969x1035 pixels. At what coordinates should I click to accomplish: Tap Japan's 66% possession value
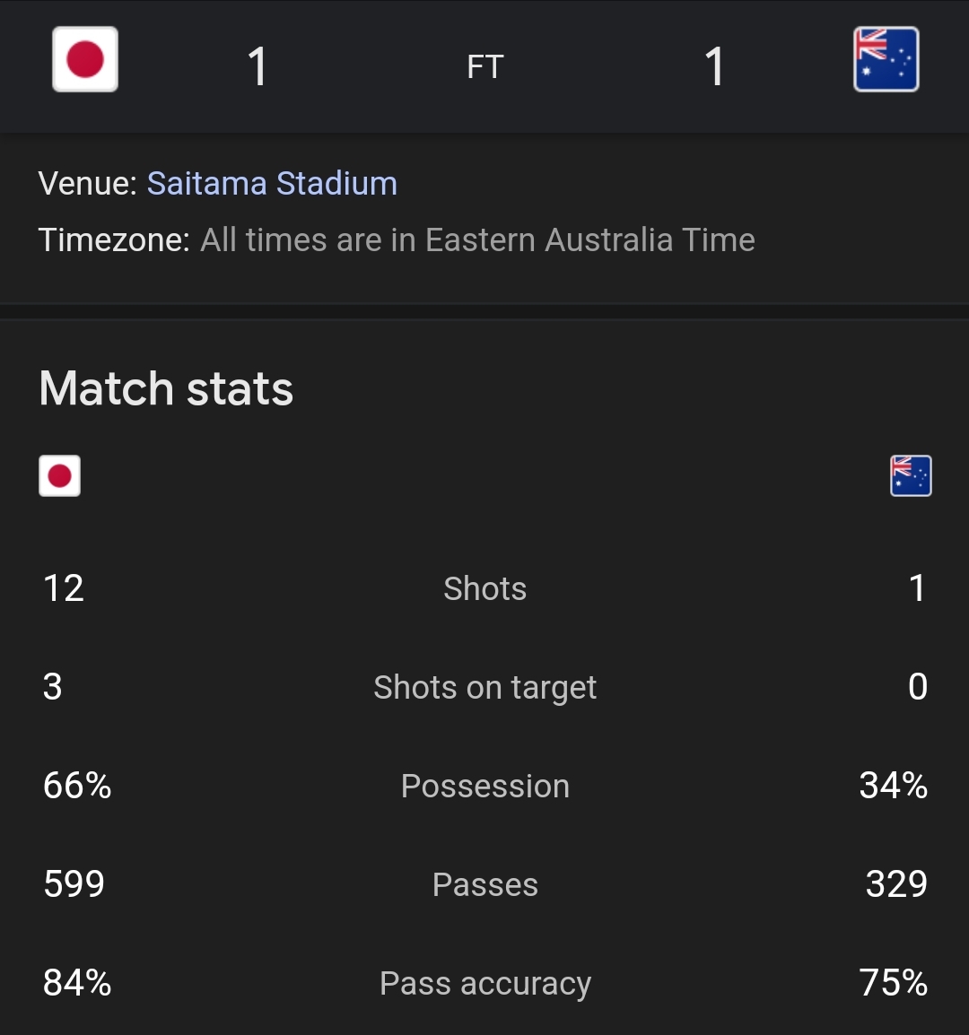pyautogui.click(x=77, y=786)
